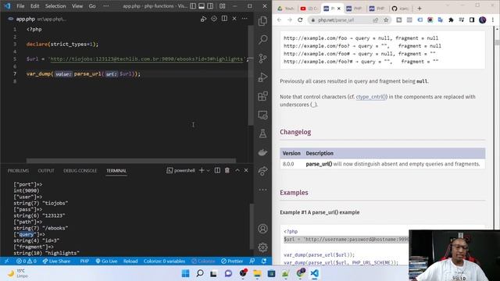Open a new Chrome tab
Screen dimensions: 500x281
coord(420,9)
